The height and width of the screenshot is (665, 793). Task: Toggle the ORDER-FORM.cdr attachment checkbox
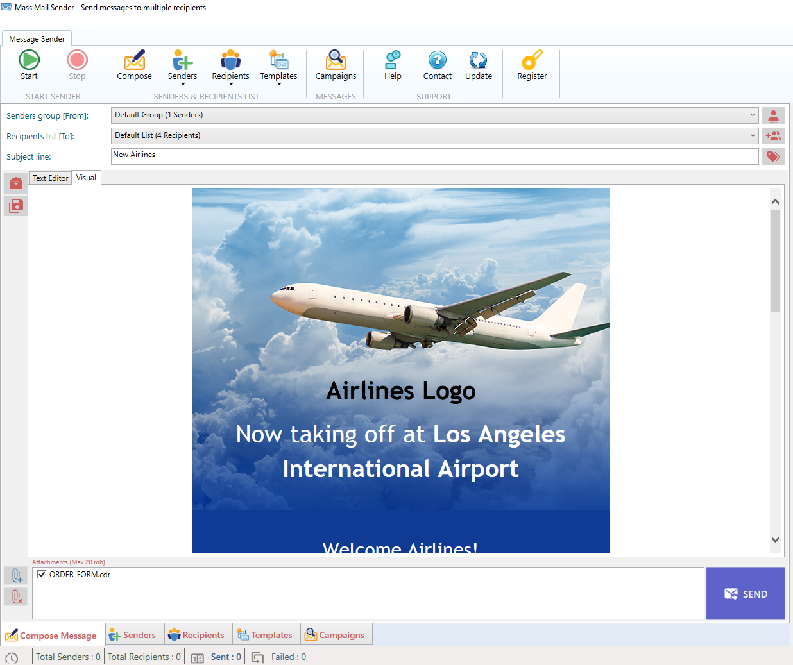[x=42, y=575]
